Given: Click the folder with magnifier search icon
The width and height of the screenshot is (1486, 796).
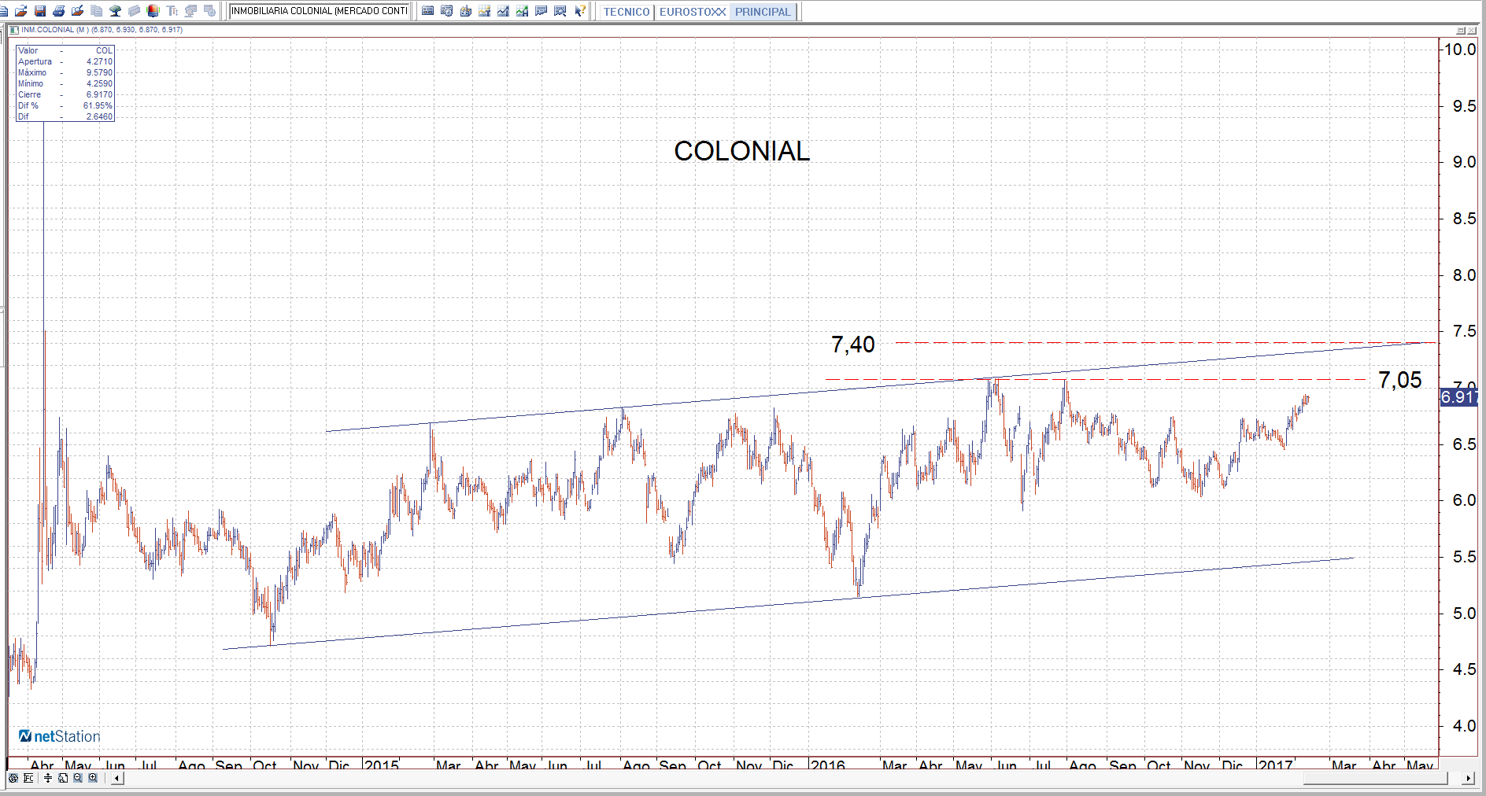Looking at the screenshot, I should (x=78, y=11).
